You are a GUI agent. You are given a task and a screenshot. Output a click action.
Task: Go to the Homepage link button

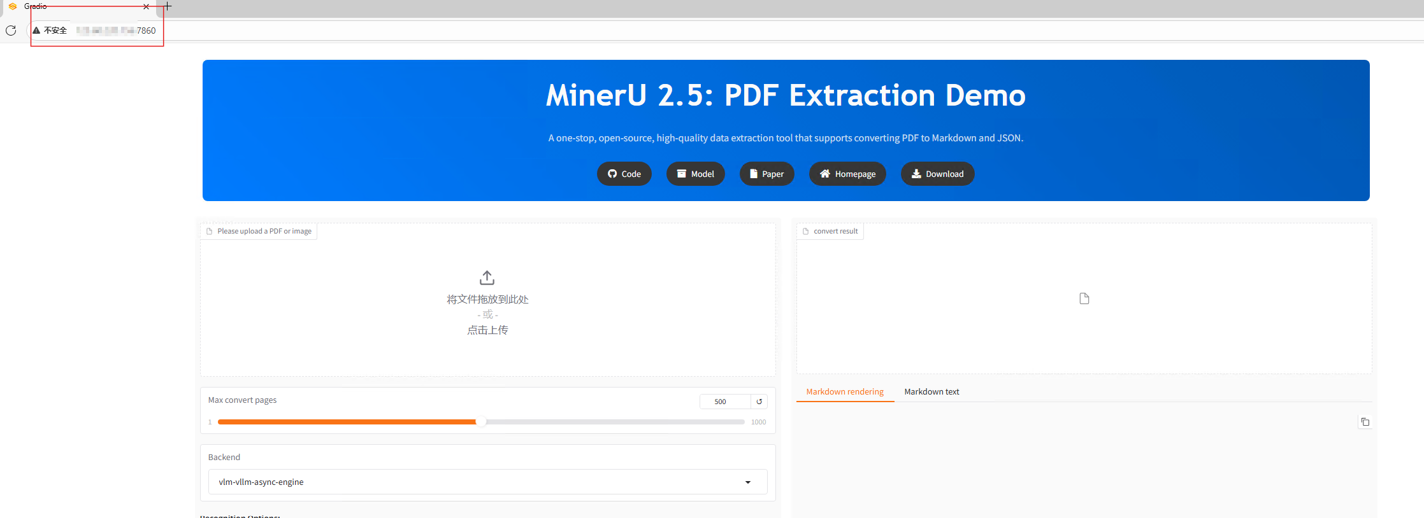tap(847, 174)
